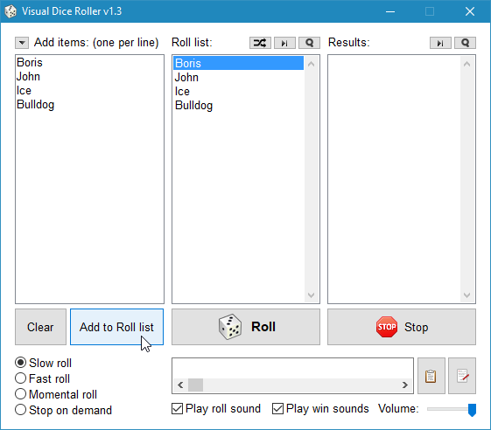Click the Roll button with dice
491x430 pixels.
point(246,327)
